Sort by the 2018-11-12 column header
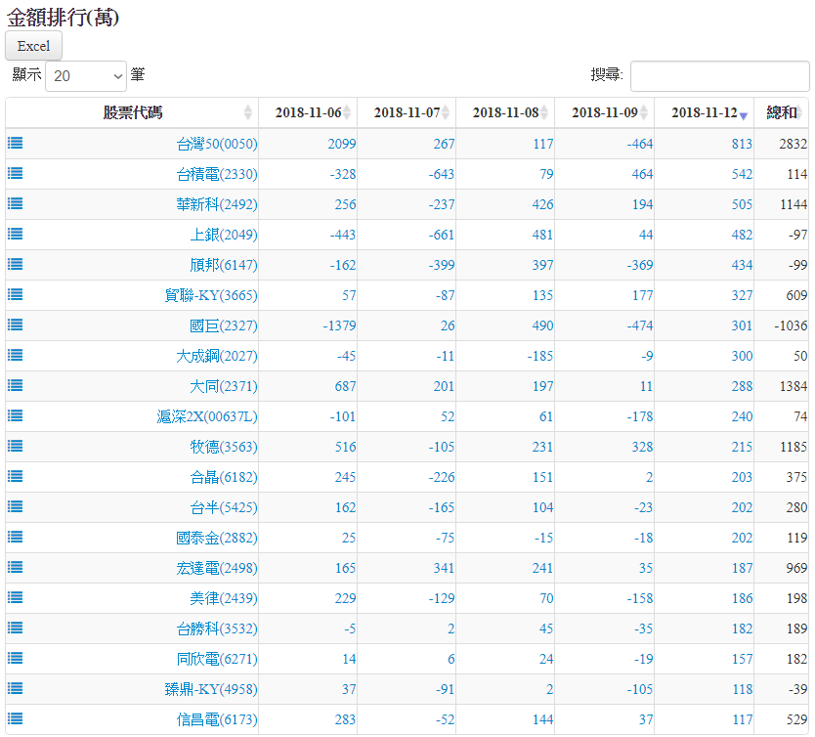The height and width of the screenshot is (737, 815). (704, 112)
